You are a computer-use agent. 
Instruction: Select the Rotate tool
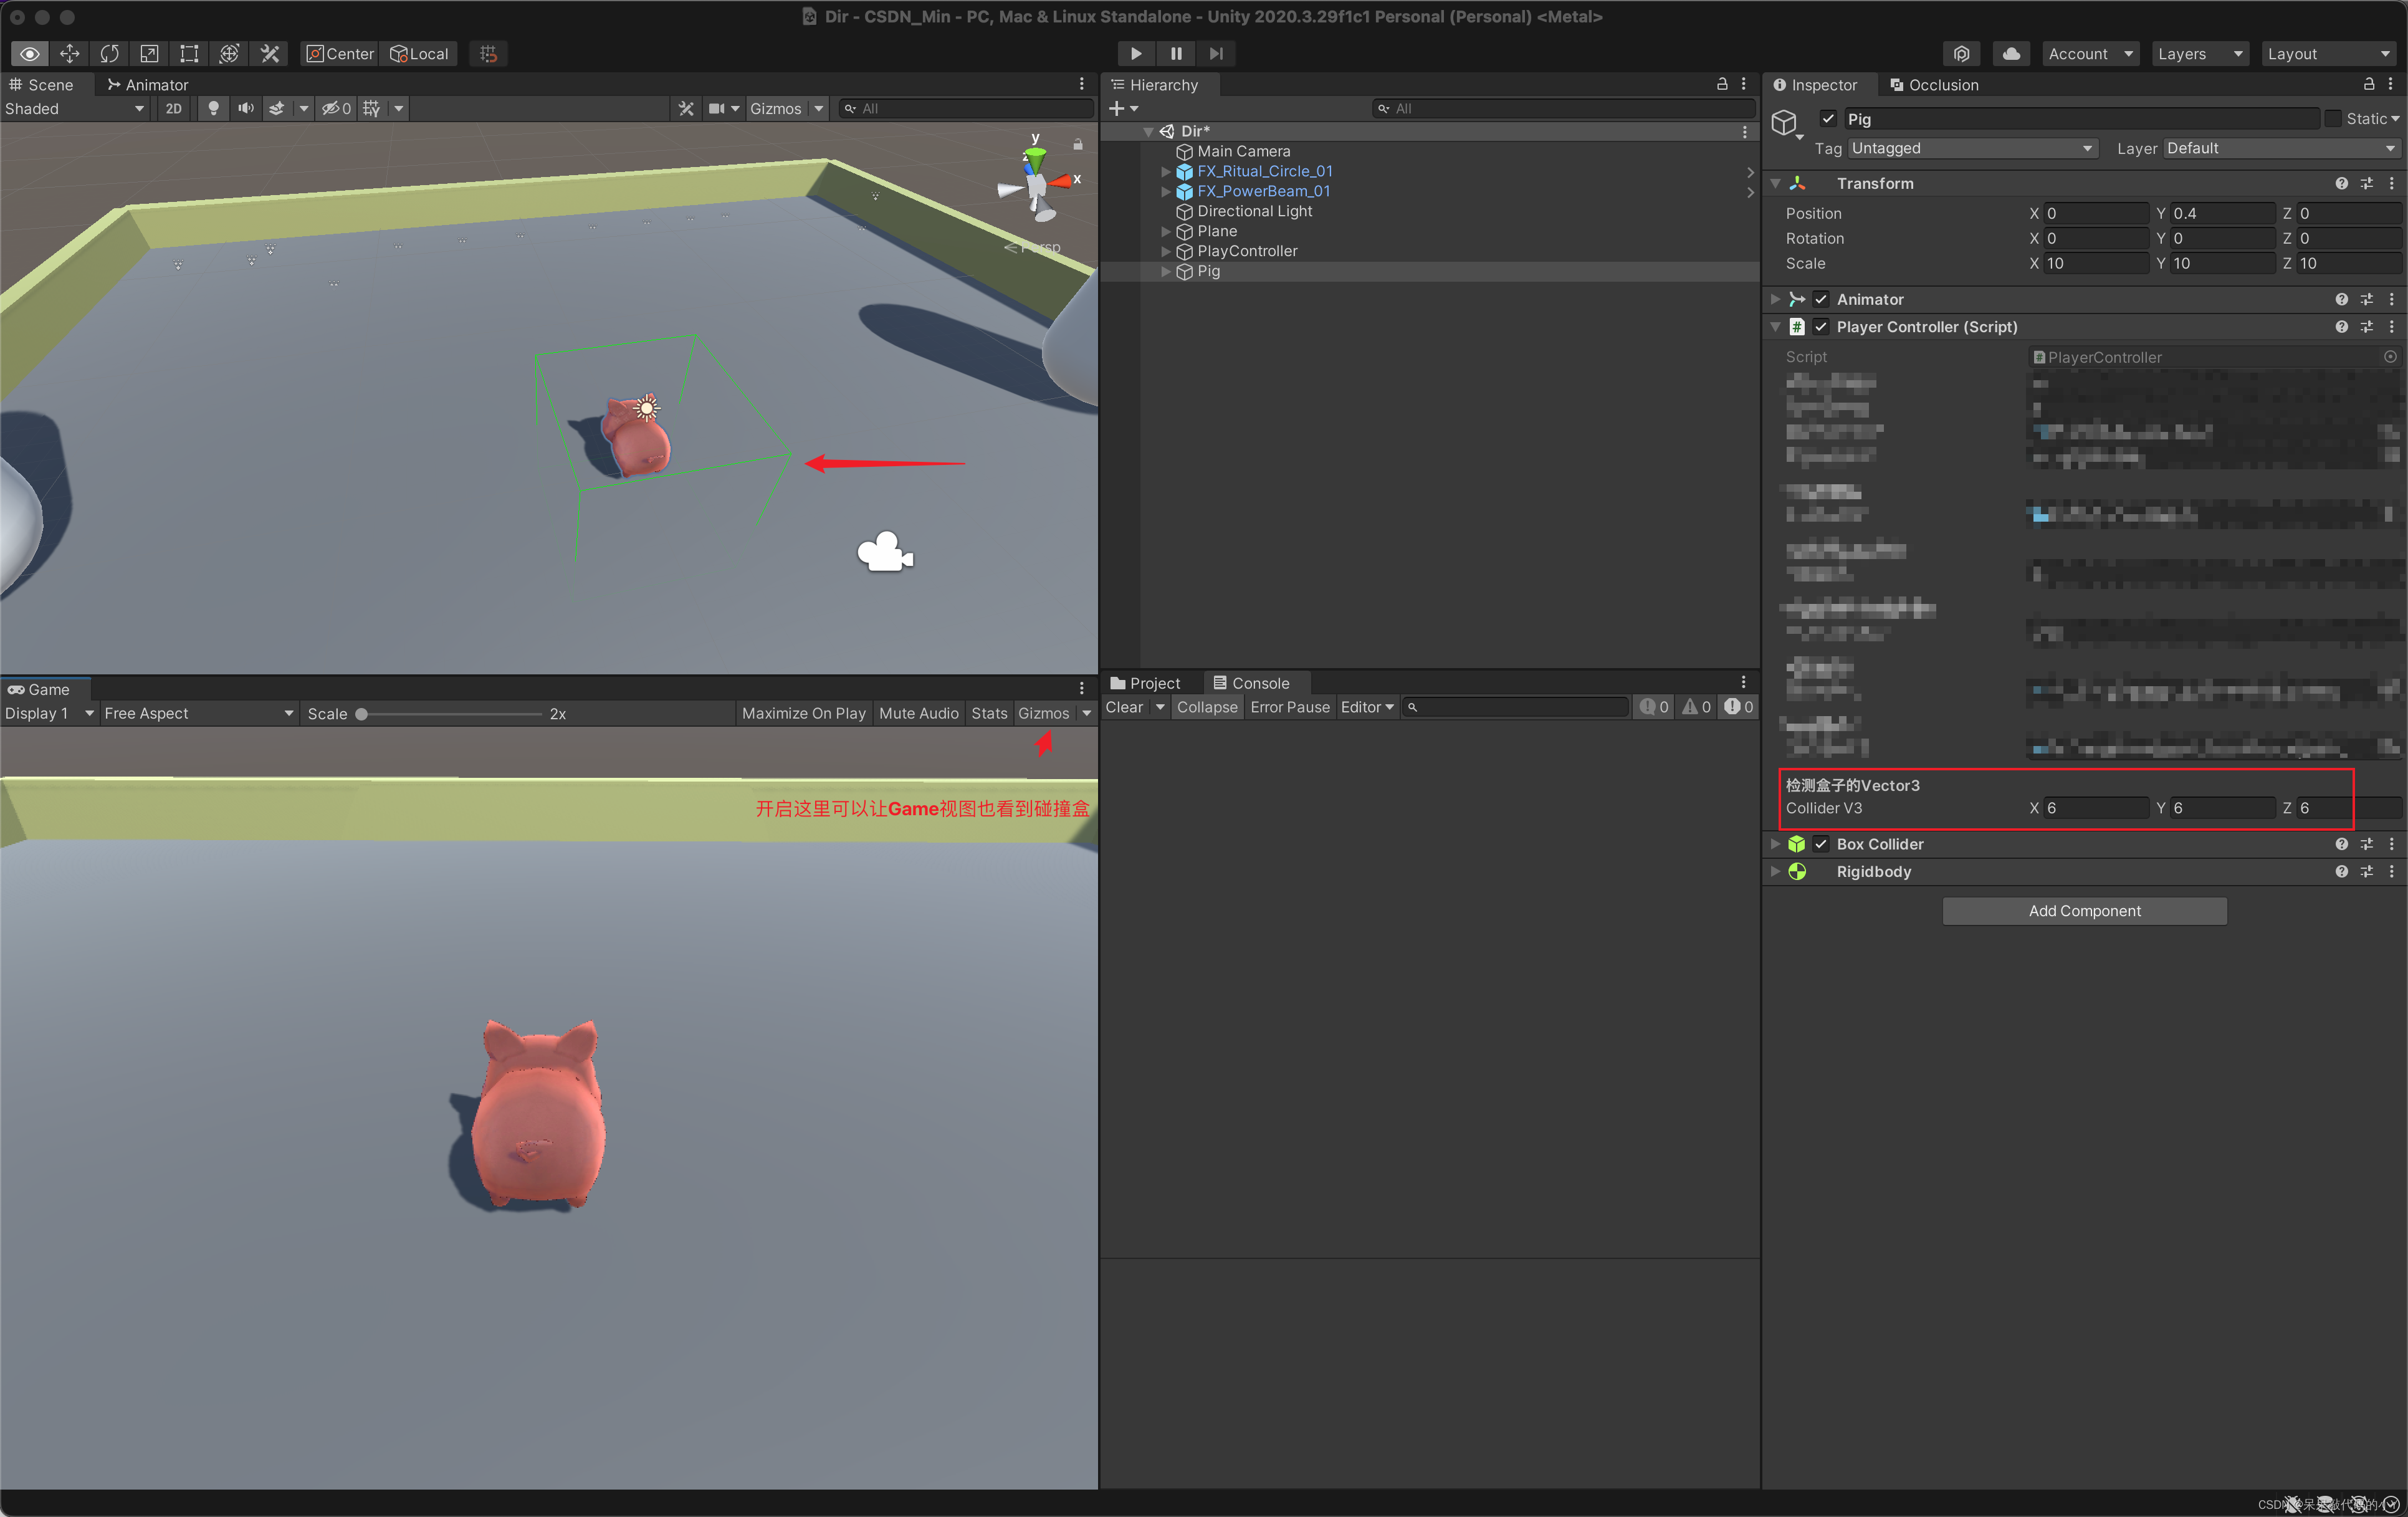pos(109,54)
